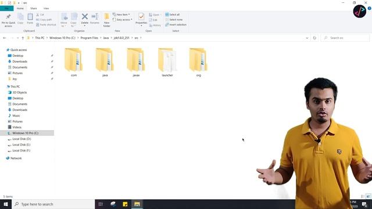Click Program Files in the address path
This screenshot has width=372, height=209.
tap(89, 38)
